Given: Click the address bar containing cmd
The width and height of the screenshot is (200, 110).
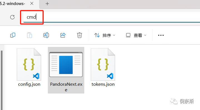Looking at the screenshot, I should tap(111, 17).
